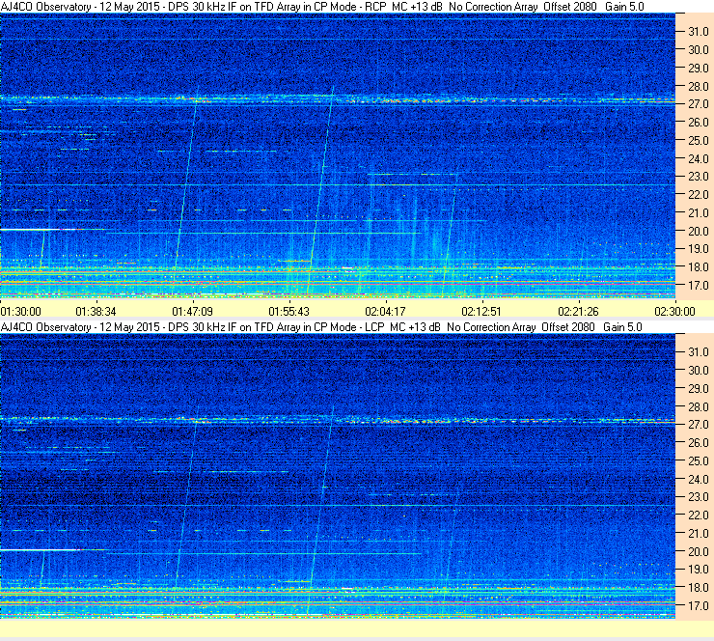The width and height of the screenshot is (714, 641).
Task: Click the 02:04:17 time label
Action: [385, 312]
